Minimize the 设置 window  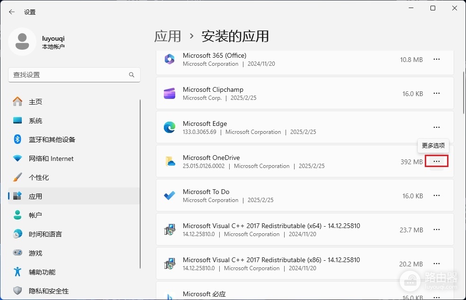point(411,8)
